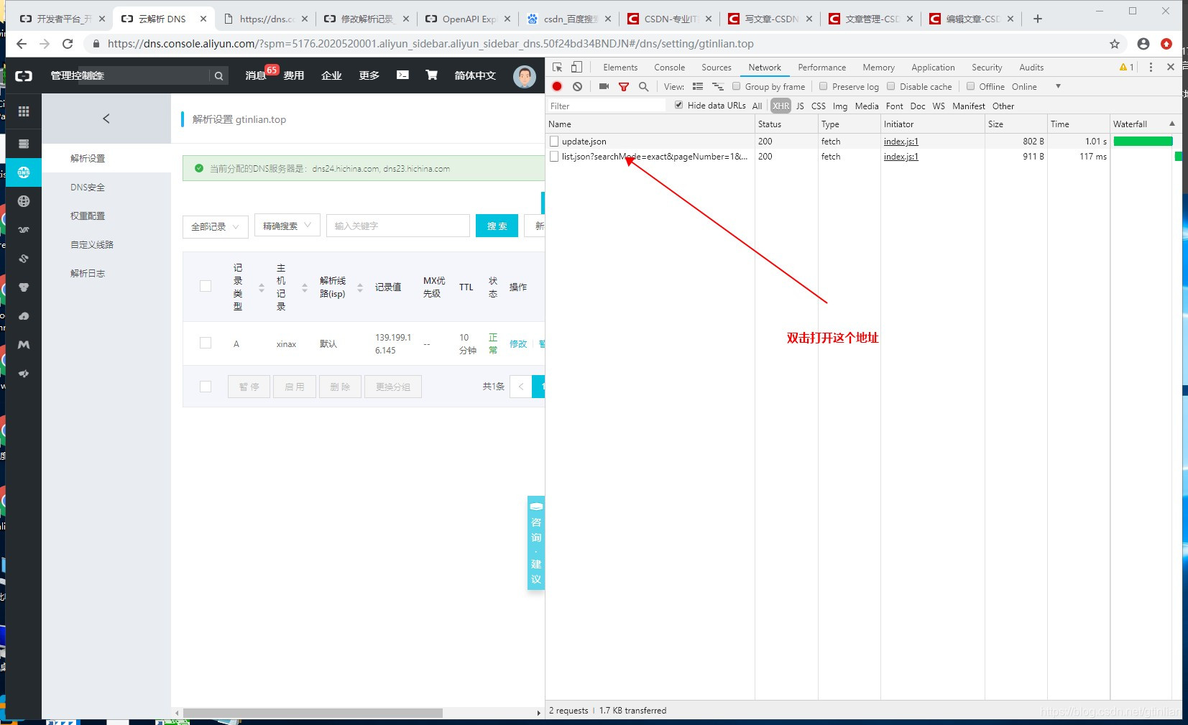Switch to the Elements tab
Screen dimensions: 1188x725
click(620, 67)
